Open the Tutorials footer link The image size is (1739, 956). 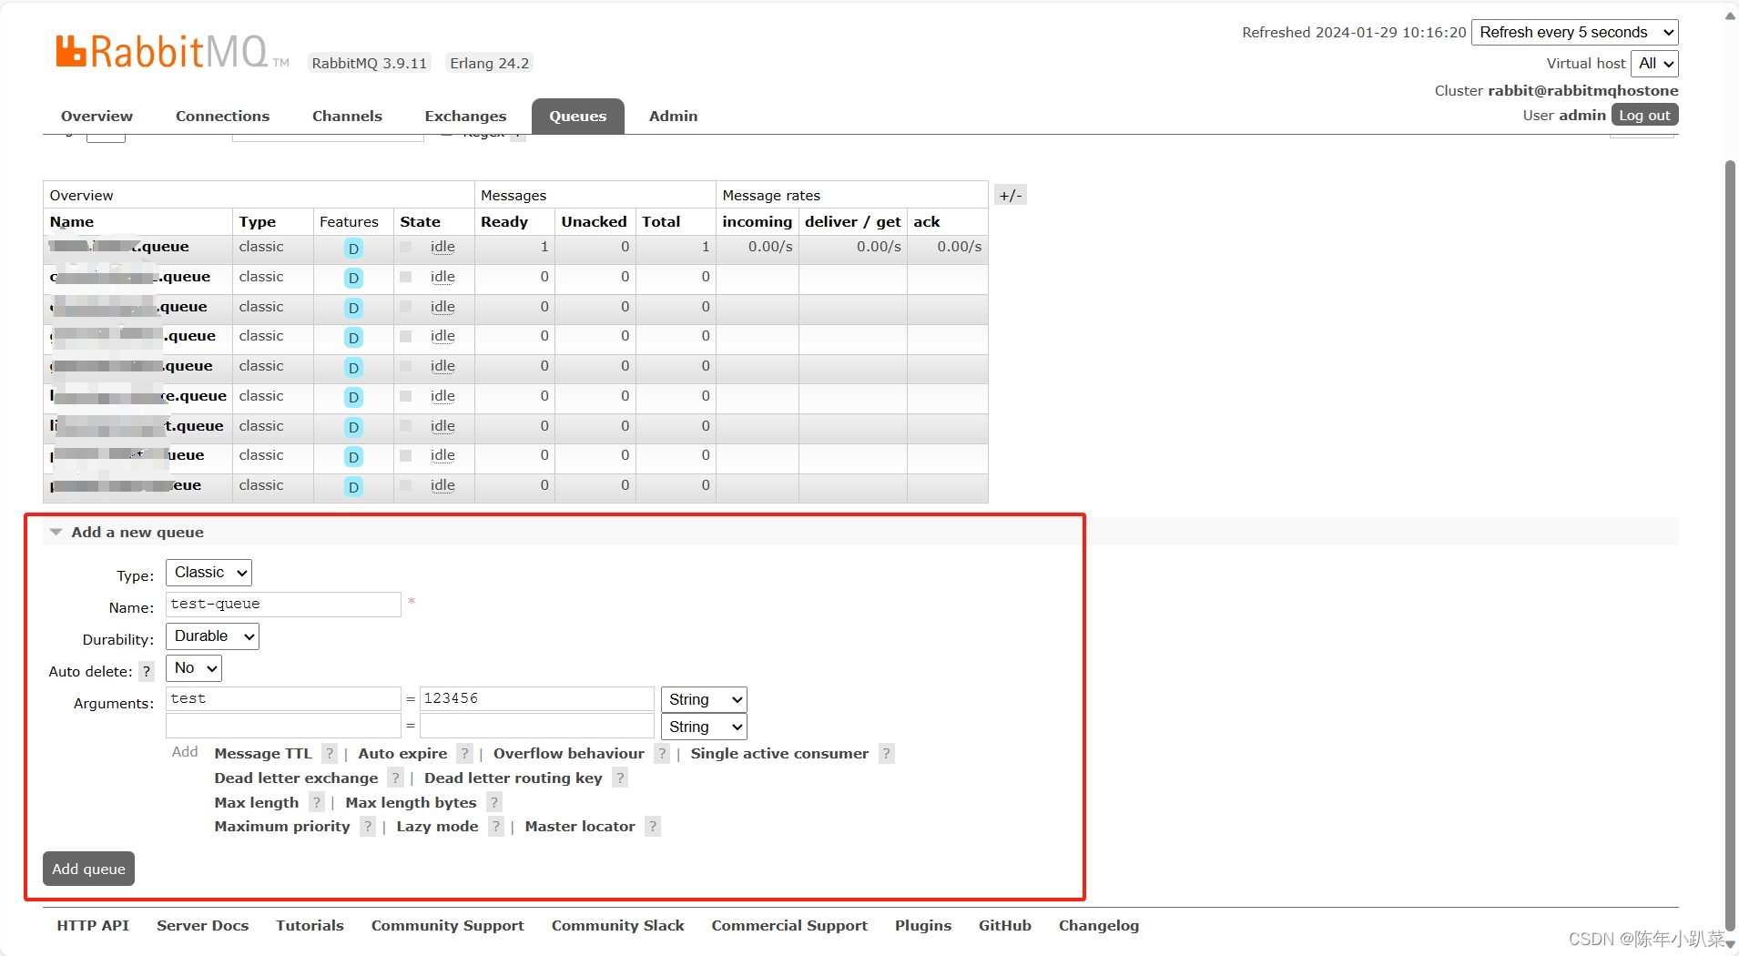[x=310, y=926]
